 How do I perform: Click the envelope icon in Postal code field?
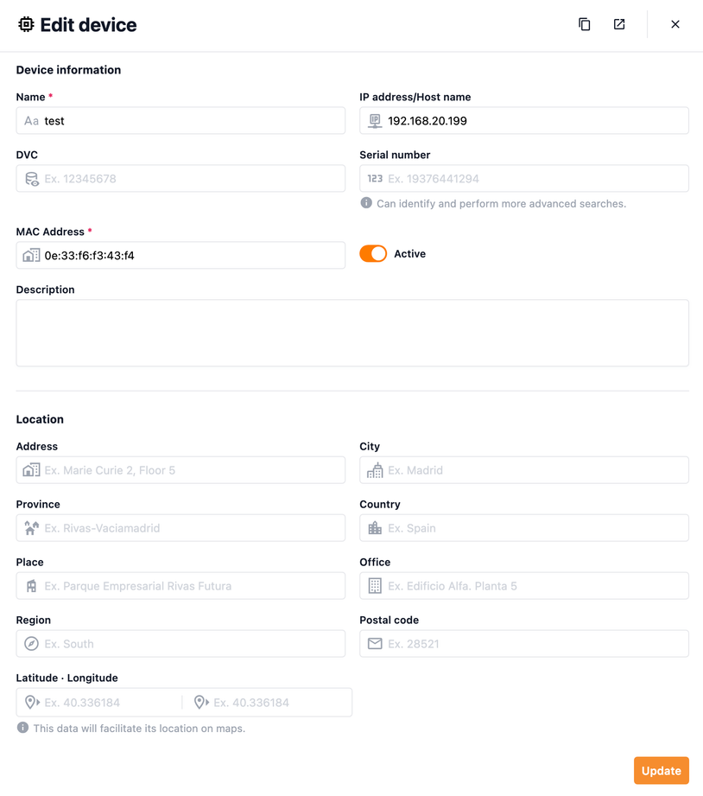click(x=375, y=644)
